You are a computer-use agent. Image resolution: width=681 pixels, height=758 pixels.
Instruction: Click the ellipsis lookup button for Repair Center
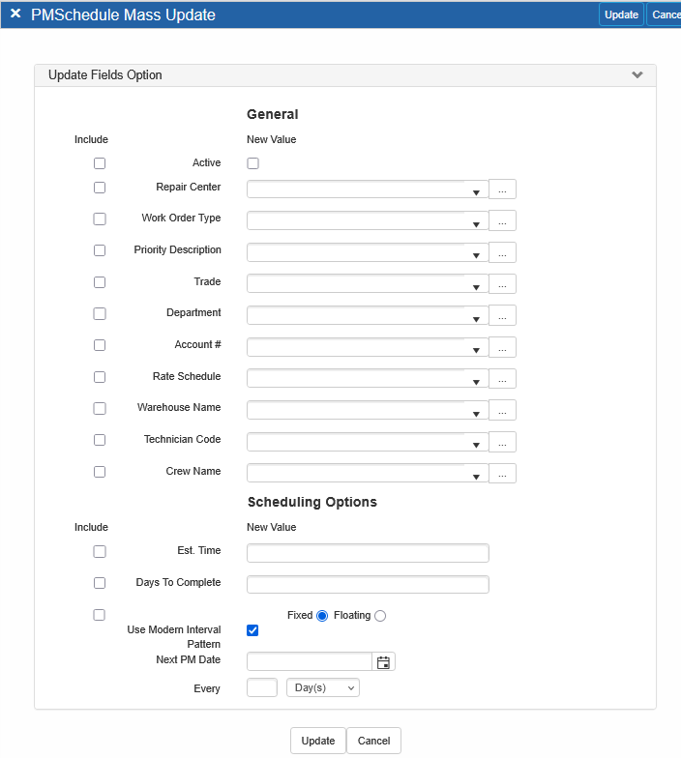coord(502,189)
